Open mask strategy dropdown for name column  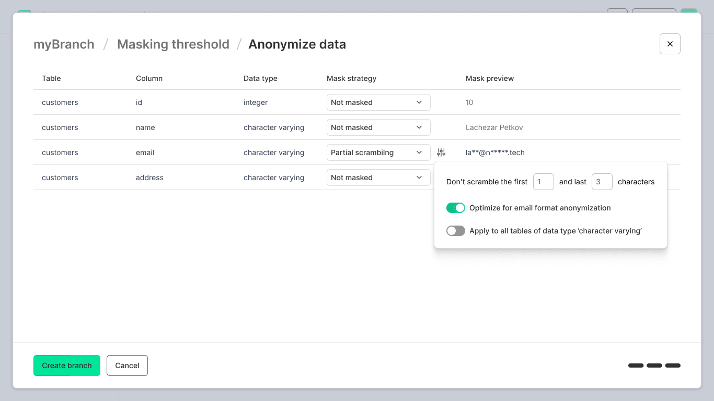[378, 127]
